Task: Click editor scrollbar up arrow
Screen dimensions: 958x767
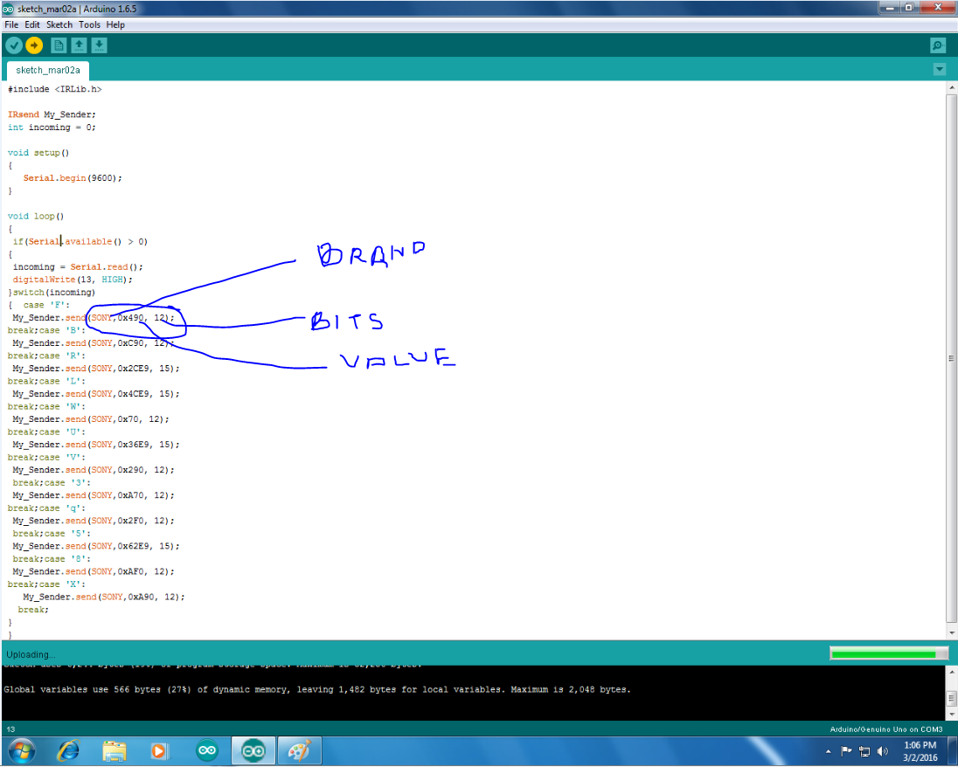Action: pos(952,88)
